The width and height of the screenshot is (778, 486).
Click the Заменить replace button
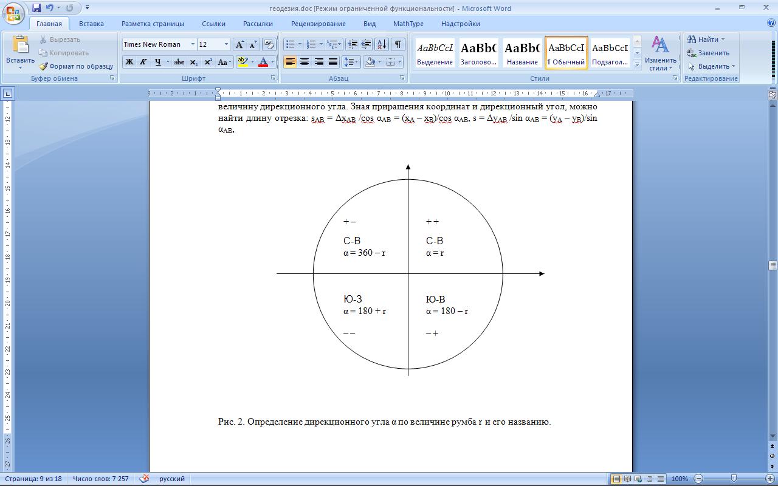pos(708,53)
